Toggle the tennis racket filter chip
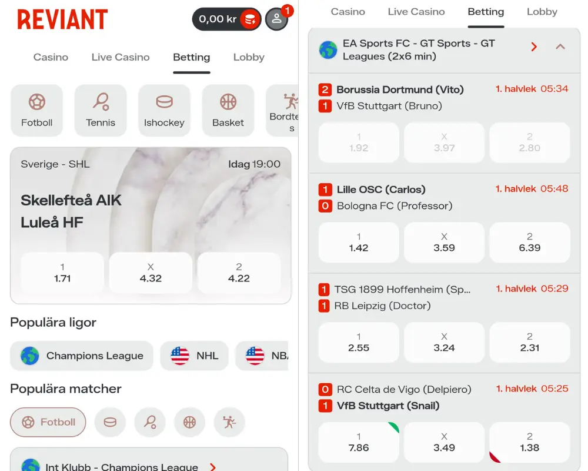This screenshot has height=471, width=588. point(150,422)
